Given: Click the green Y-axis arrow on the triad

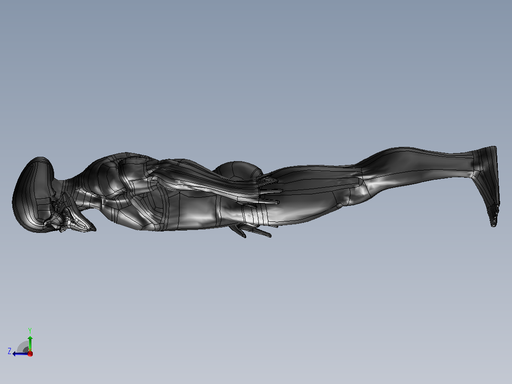Looking at the screenshot, I should click(30, 343).
